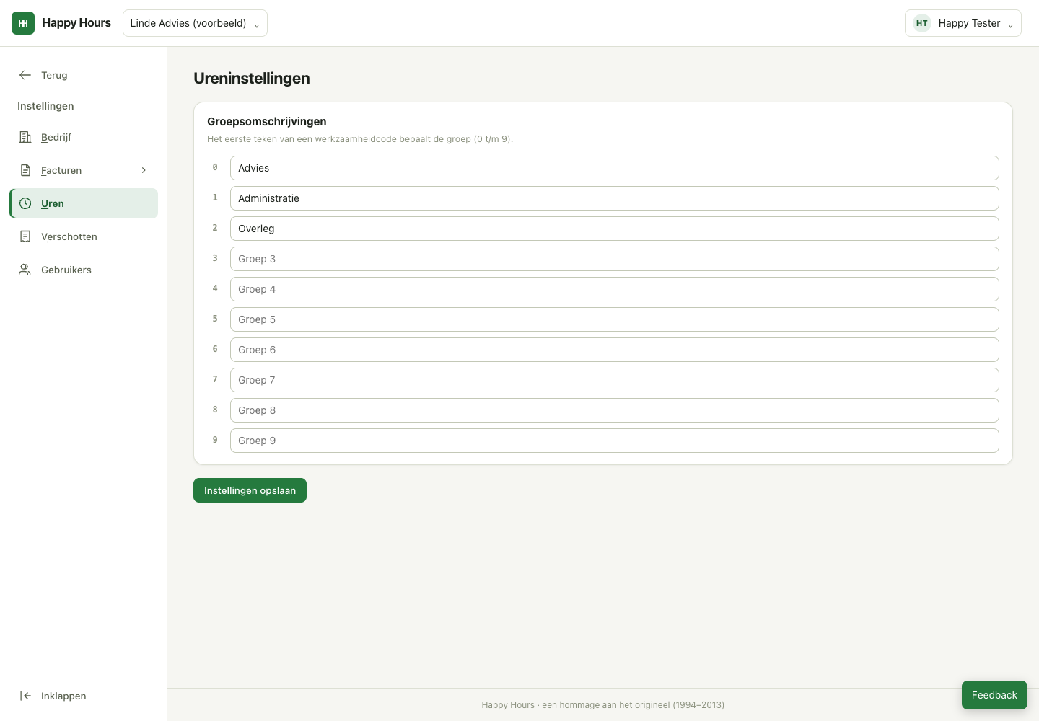Go to Bedrijf settings
1039x721 pixels.
click(84, 137)
